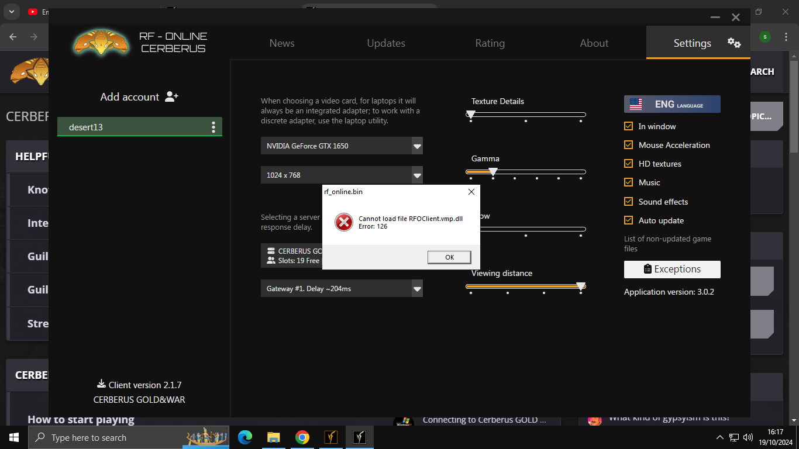Click OK in the rf_online.bin error dialog
Viewport: 799px width, 449px height.
coord(449,257)
